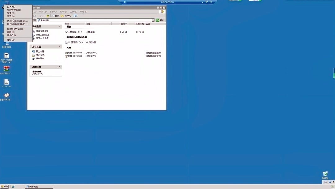Open 本地磁盘 (C:) drive
The image size is (335, 189).
pyautogui.click(x=74, y=31)
